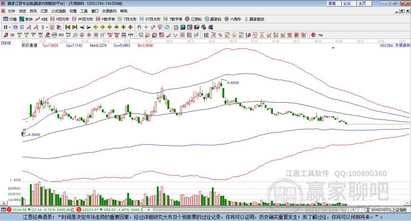Viewport: 411px width, 221px height.
Task: Open the 设置 menu
Action: 73,11
